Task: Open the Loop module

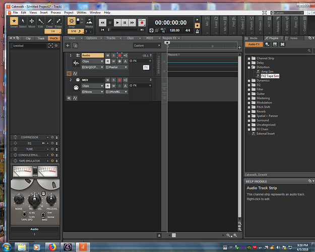Action: pyautogui.click(x=216, y=25)
